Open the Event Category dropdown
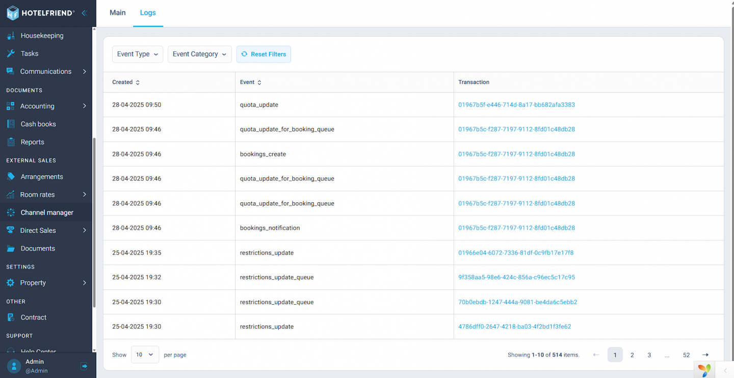This screenshot has width=734, height=378. click(200, 54)
